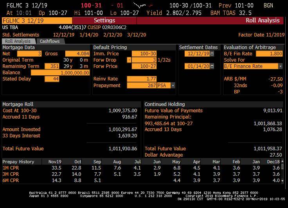Viewport: 288px width, 208px height.
Task: Edit the Stated Delay 44 field
Action: pos(52,79)
